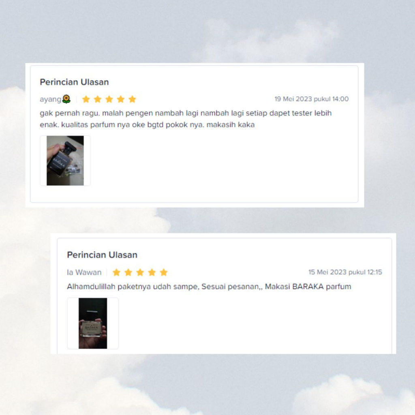Click the top Perincian Ulasan heading
The image size is (415, 415).
(x=75, y=82)
